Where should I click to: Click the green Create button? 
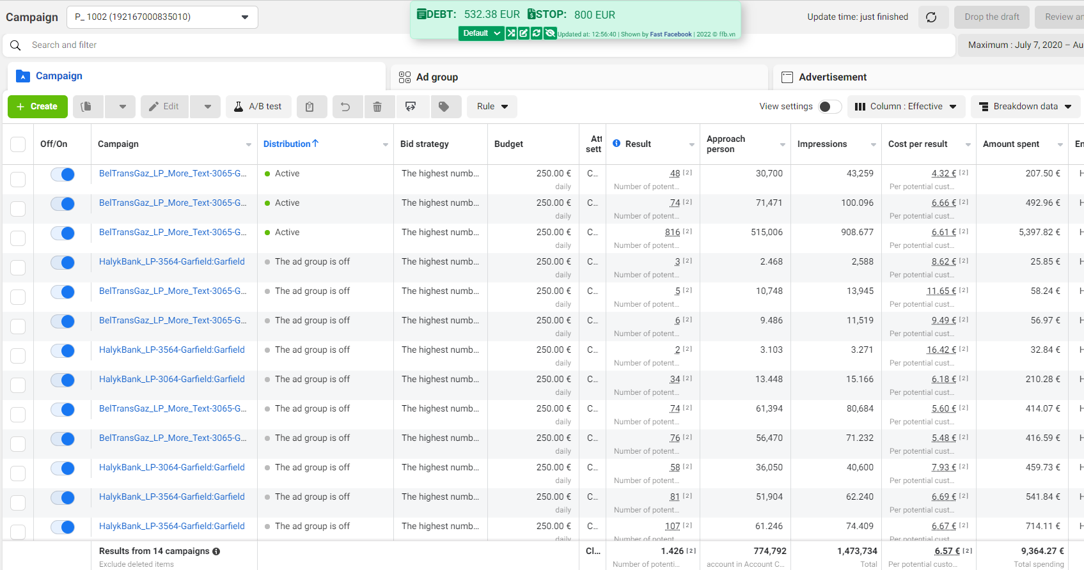37,107
